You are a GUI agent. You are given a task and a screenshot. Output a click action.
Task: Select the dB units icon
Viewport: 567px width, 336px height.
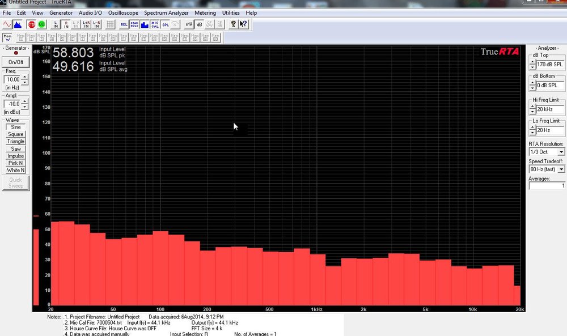point(199,24)
